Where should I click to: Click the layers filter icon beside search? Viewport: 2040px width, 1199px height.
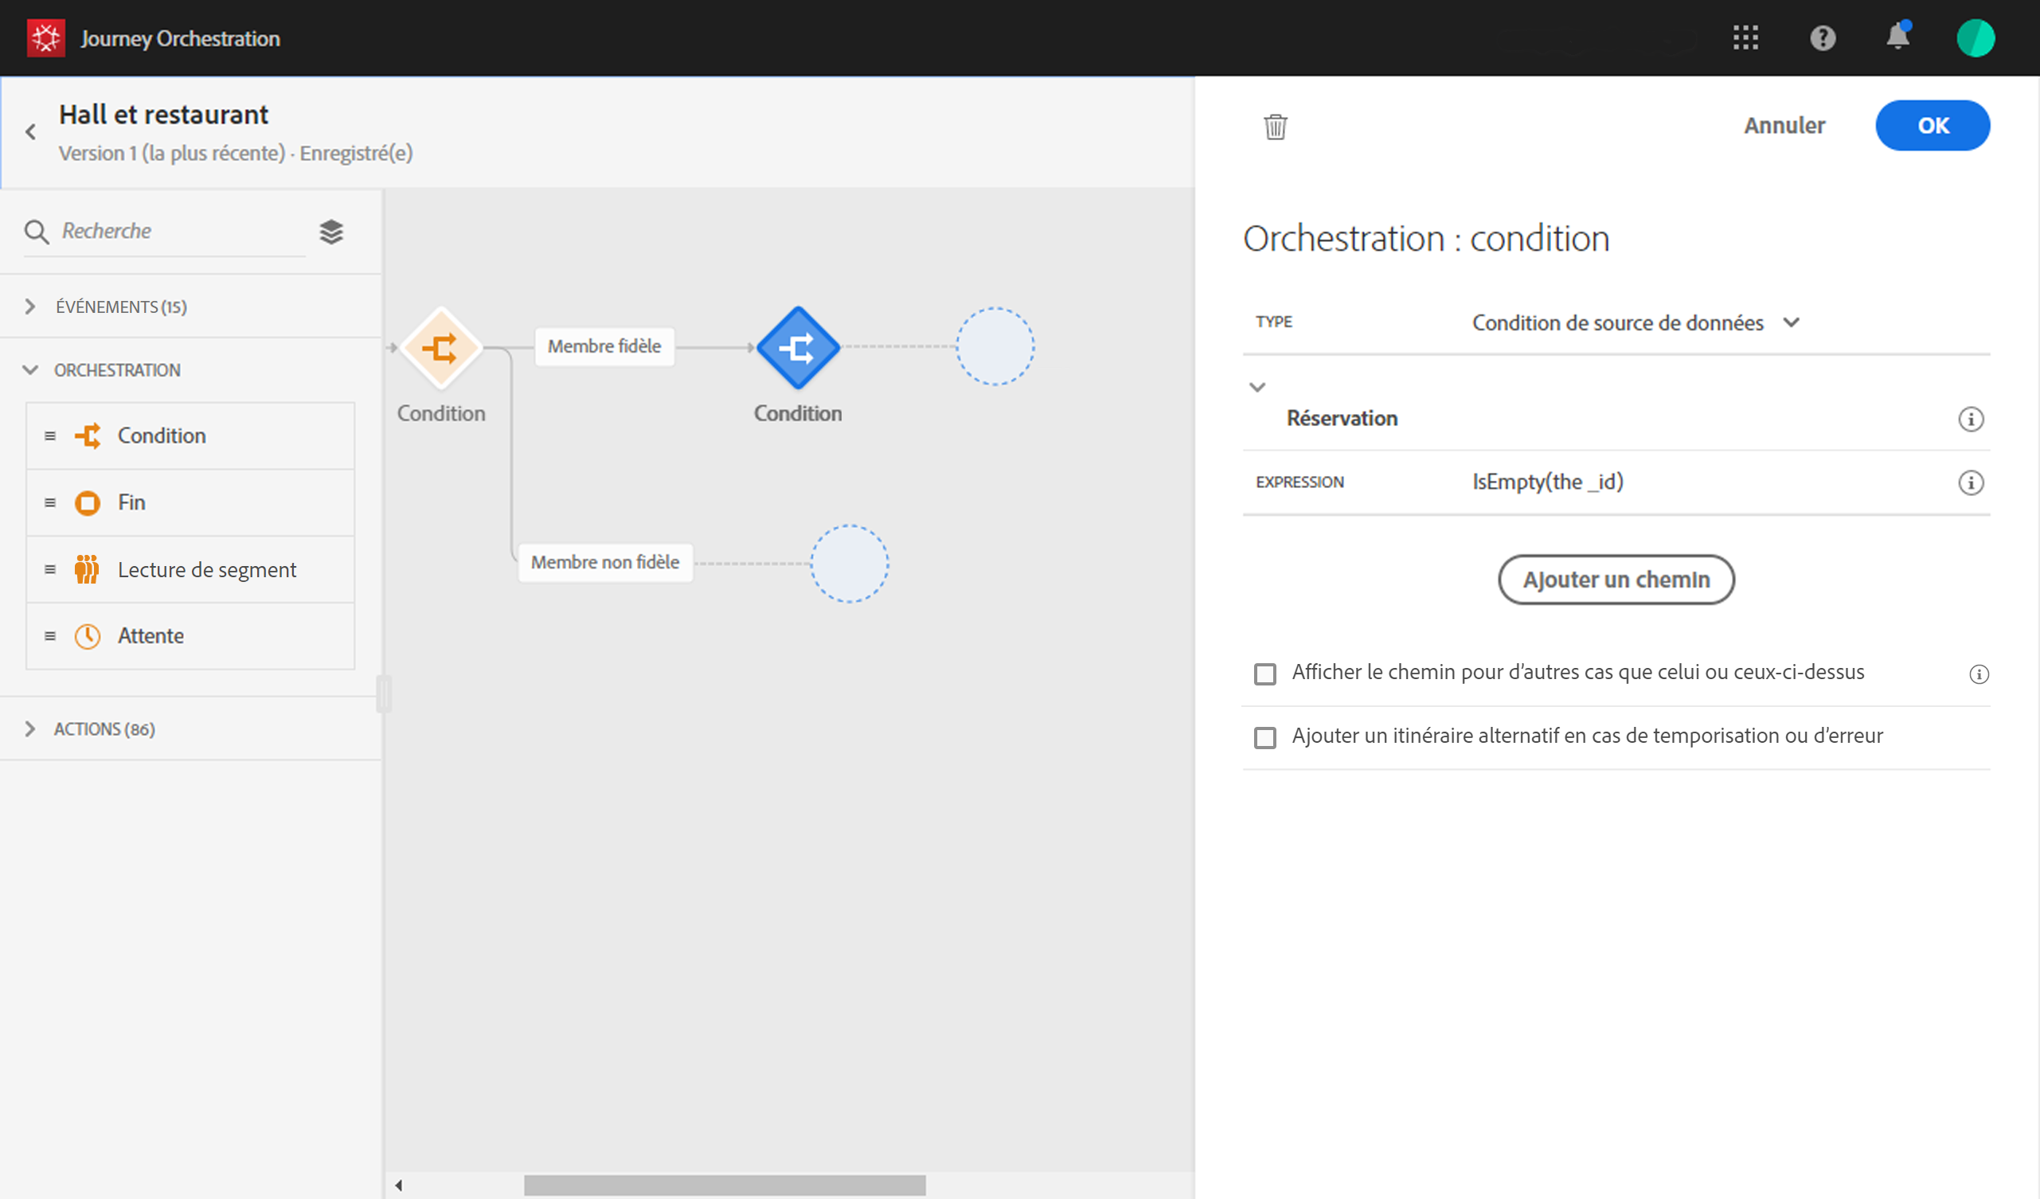(331, 232)
